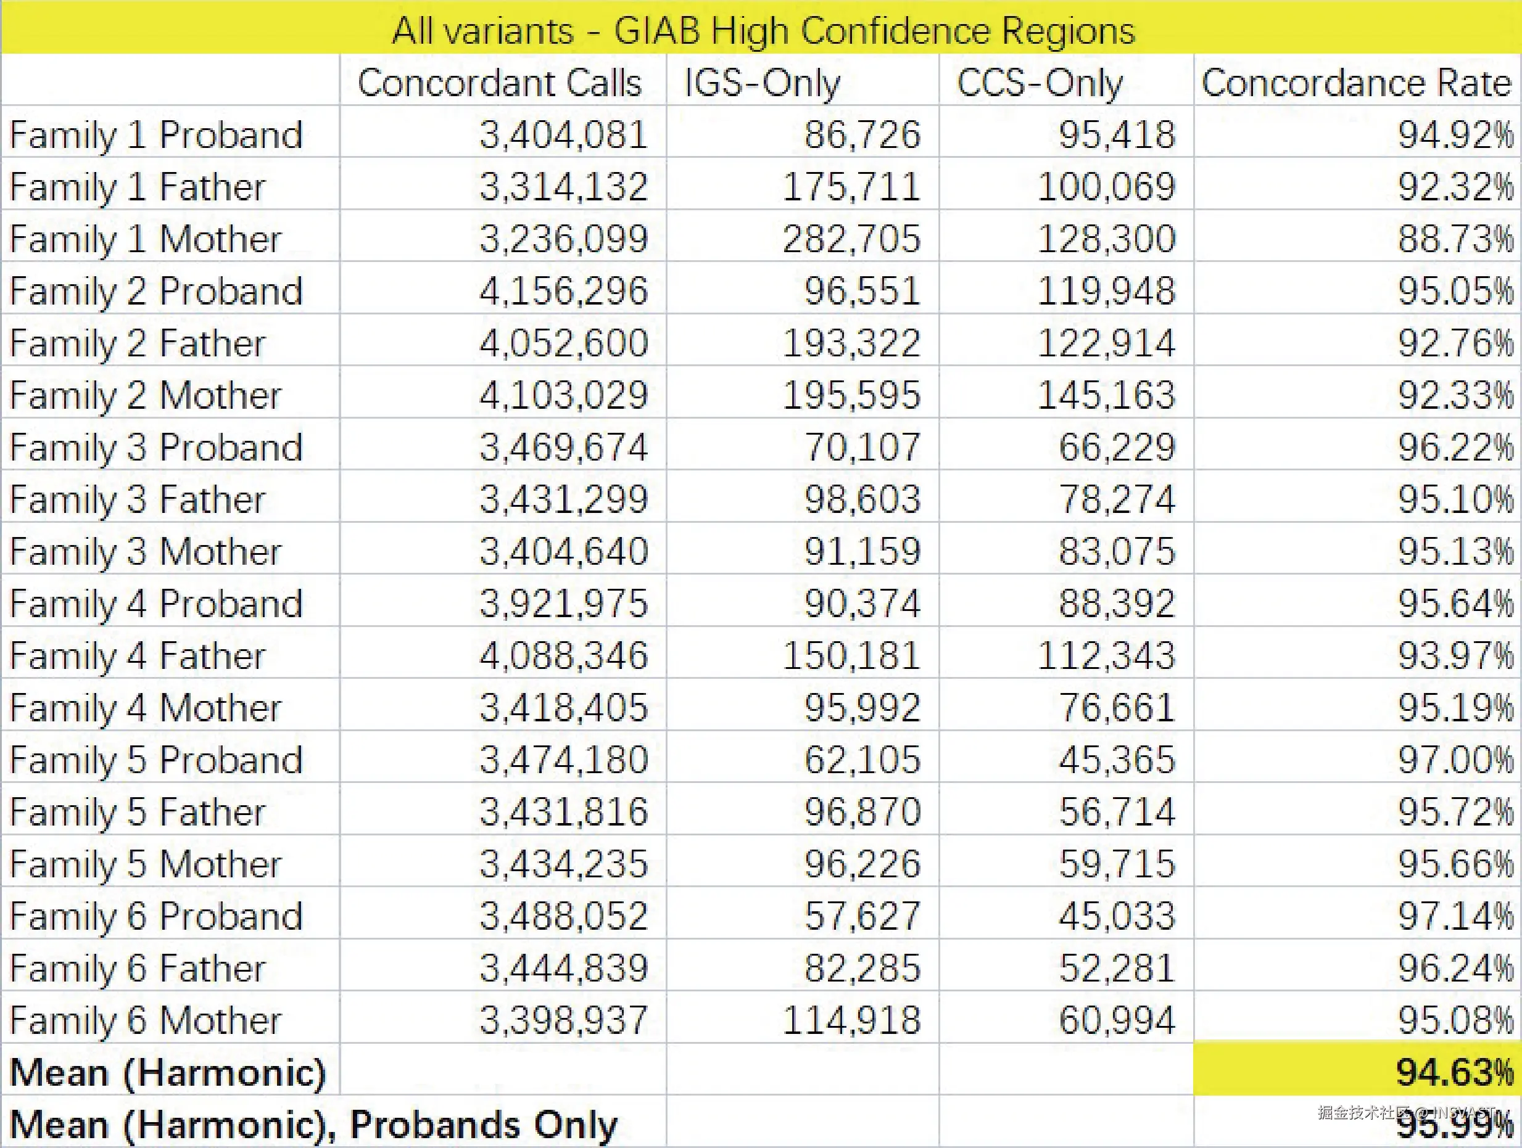Select the cell with value 60,994

(x=1116, y=1020)
